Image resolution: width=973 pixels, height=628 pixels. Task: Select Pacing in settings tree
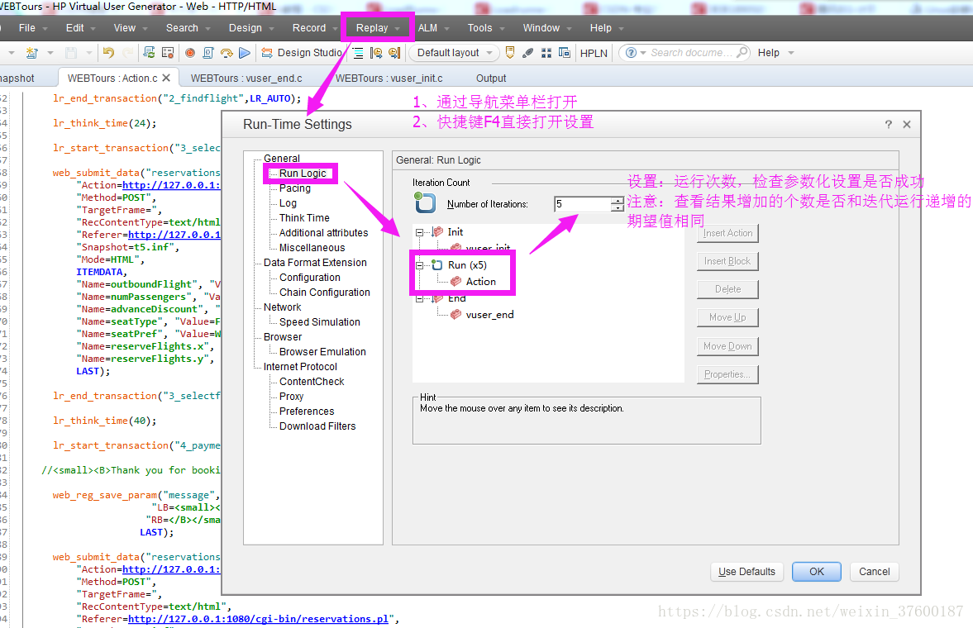[295, 188]
